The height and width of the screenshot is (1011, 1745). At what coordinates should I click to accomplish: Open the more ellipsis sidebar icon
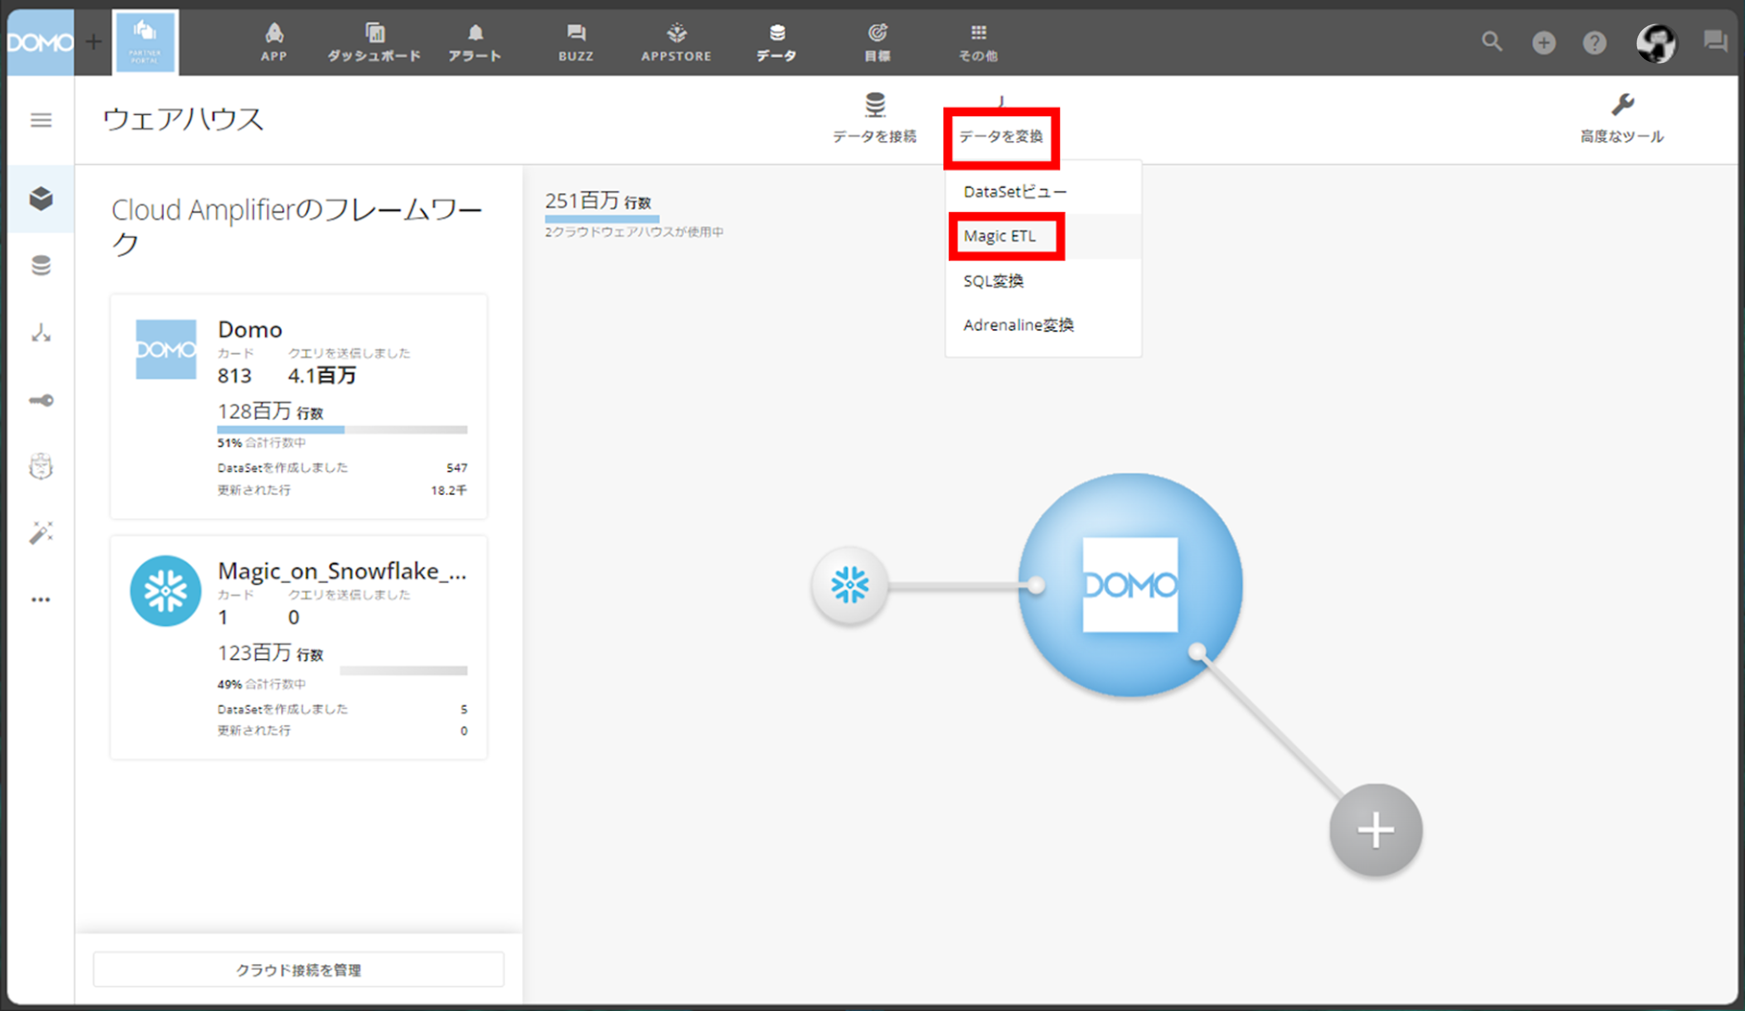click(41, 600)
